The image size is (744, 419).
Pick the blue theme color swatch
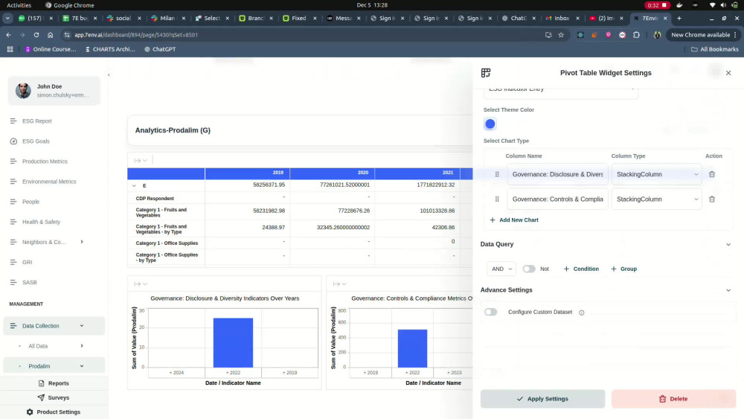490,124
